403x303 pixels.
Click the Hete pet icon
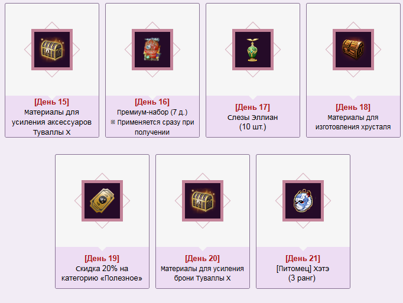303,201
